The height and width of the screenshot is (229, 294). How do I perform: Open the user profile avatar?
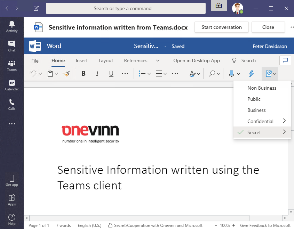point(238,8)
